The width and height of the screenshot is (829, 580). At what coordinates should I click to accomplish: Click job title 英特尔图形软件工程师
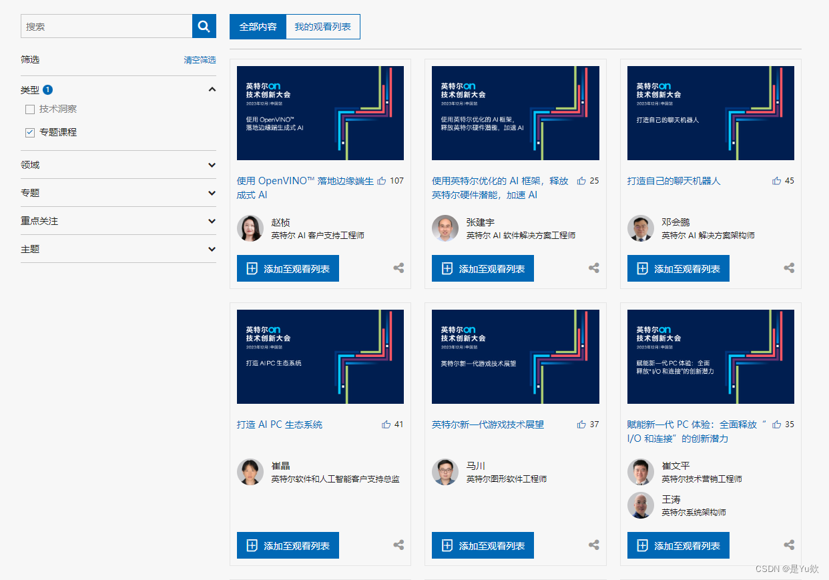[507, 479]
